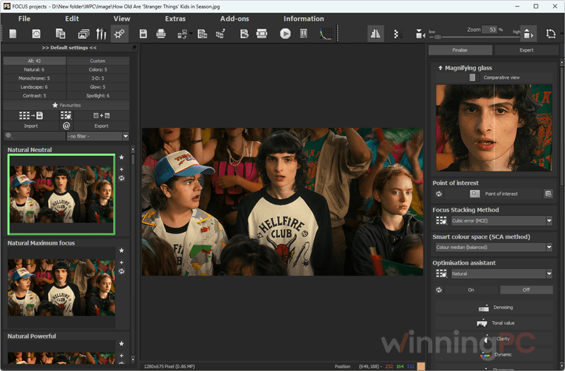Select the mirror comparison view icon
Viewport: 565px width, 371px height.
tap(375, 34)
